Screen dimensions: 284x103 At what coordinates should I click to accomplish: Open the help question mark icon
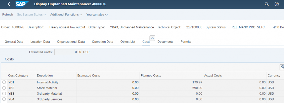(277, 4)
